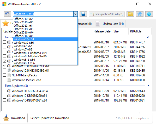Click package icon of KB3140741 row

[x=9, y=66]
